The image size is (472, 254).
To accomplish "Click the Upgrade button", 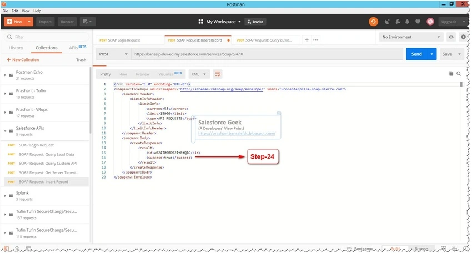I will click(x=449, y=22).
